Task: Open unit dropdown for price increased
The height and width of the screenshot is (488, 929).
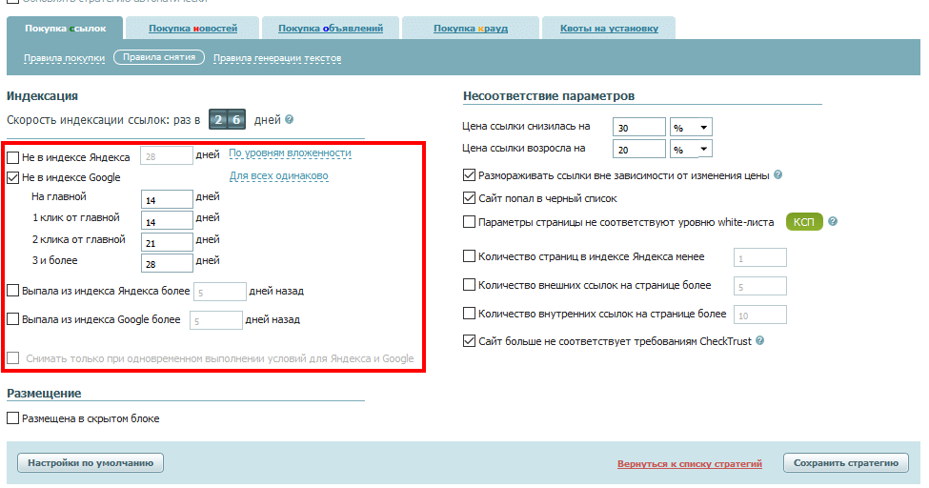Action: coord(691,149)
